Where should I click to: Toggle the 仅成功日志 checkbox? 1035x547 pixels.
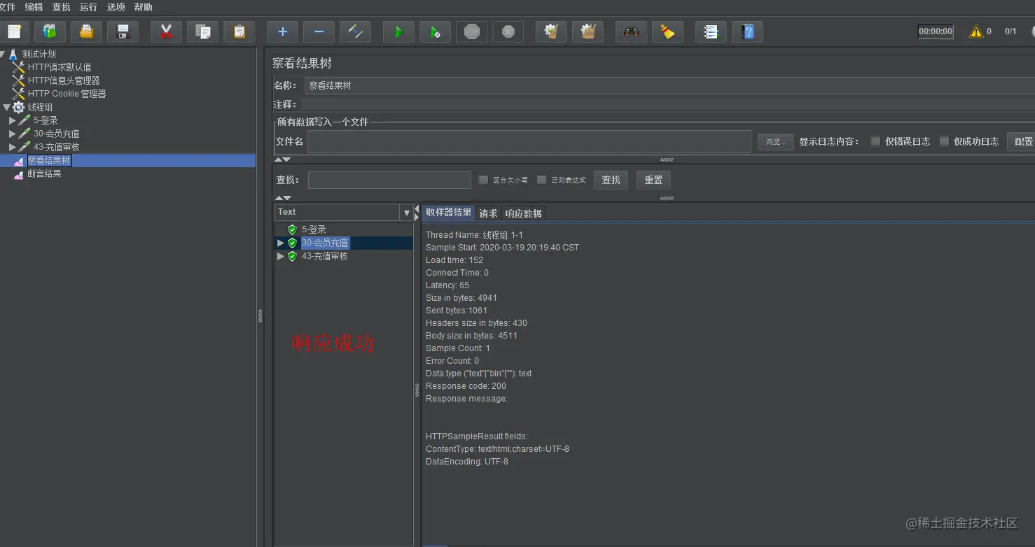(x=943, y=141)
